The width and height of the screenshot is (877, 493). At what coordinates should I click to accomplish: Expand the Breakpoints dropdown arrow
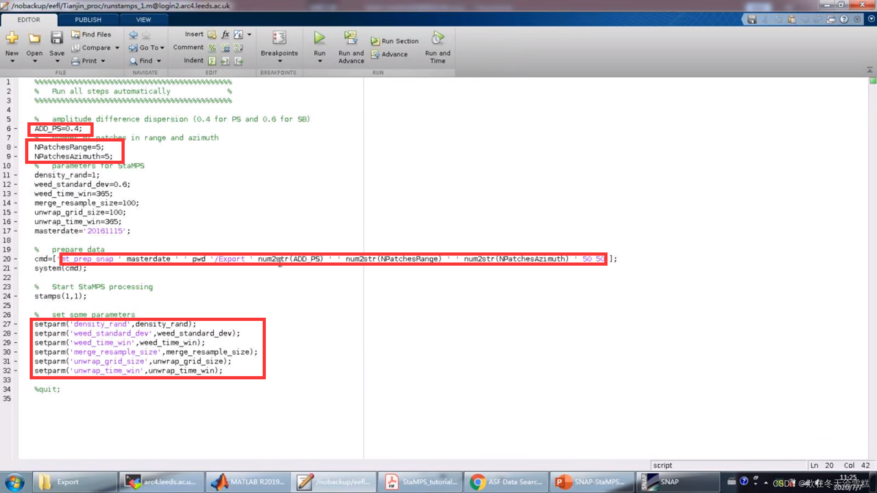280,61
